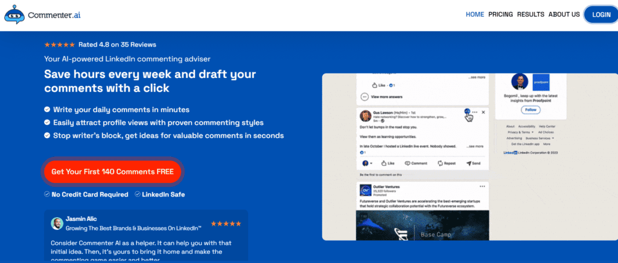Click the LinkedIn Safe check icon
618x263 pixels.
coord(138,194)
